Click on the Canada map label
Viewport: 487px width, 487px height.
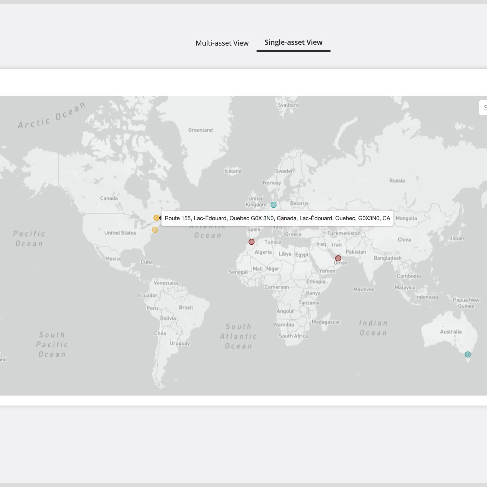(x=109, y=198)
